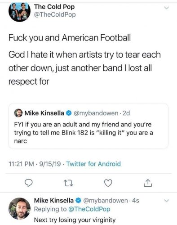Image resolution: width=177 pixels, height=225 pixels.
Task: Follow the @TheColdPop mention in Replying to
Action: (89, 209)
